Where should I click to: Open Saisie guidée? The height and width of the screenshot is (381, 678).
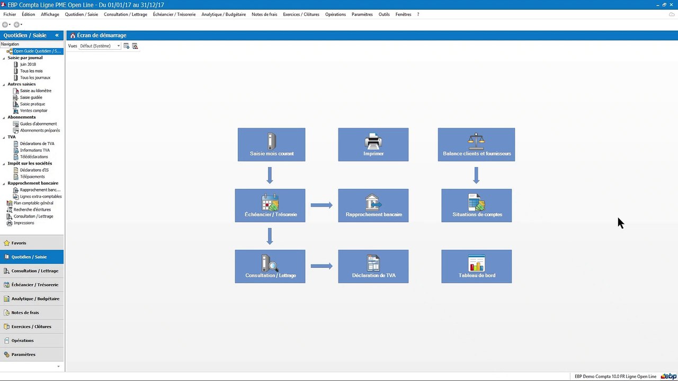[x=31, y=97]
